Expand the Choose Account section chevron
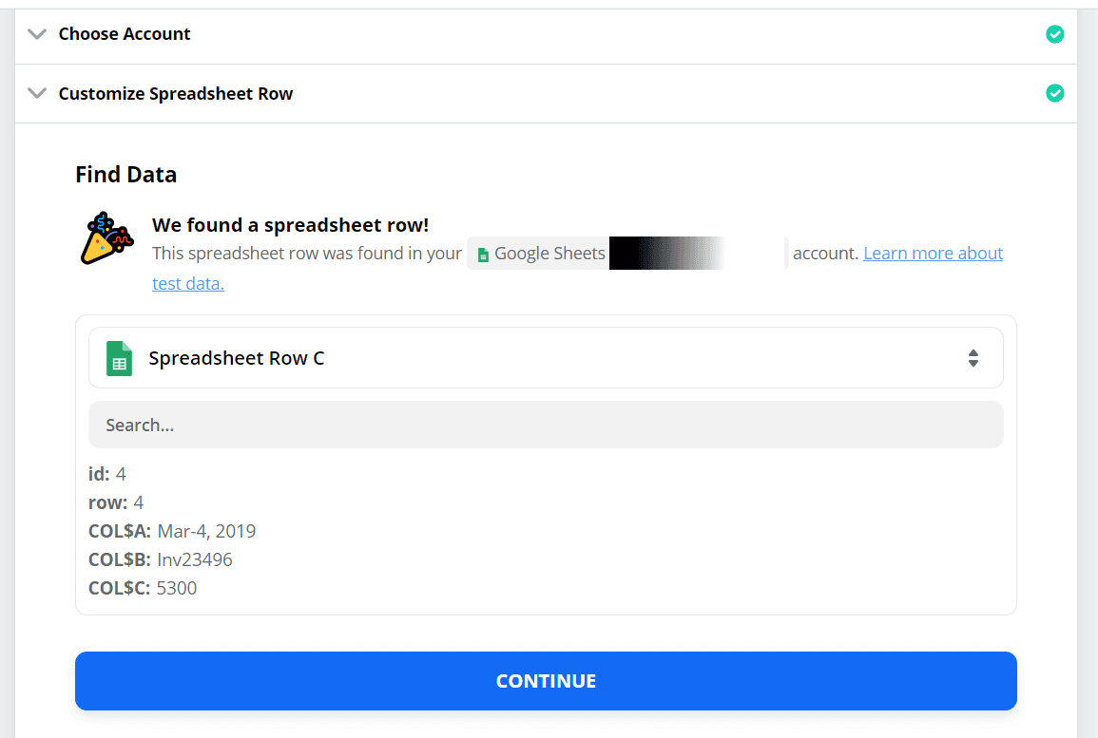 point(37,34)
